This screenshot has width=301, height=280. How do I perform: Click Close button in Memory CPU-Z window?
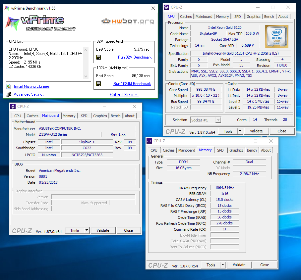[x=265, y=265]
